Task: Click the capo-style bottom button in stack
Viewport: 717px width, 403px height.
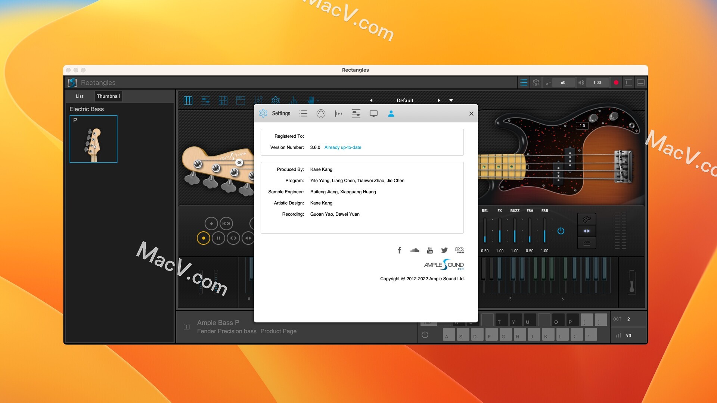Action: (x=587, y=243)
